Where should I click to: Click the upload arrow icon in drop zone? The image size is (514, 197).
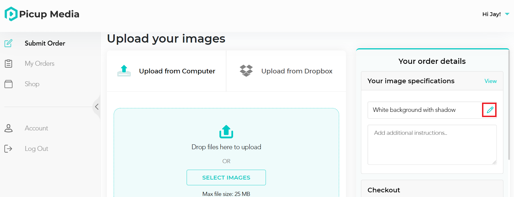226,132
